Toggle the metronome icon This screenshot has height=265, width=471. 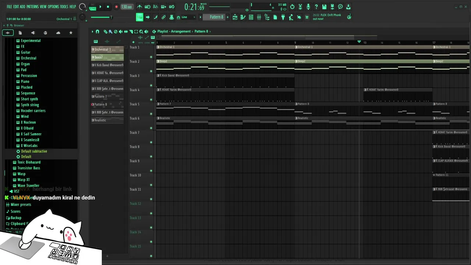(139, 7)
